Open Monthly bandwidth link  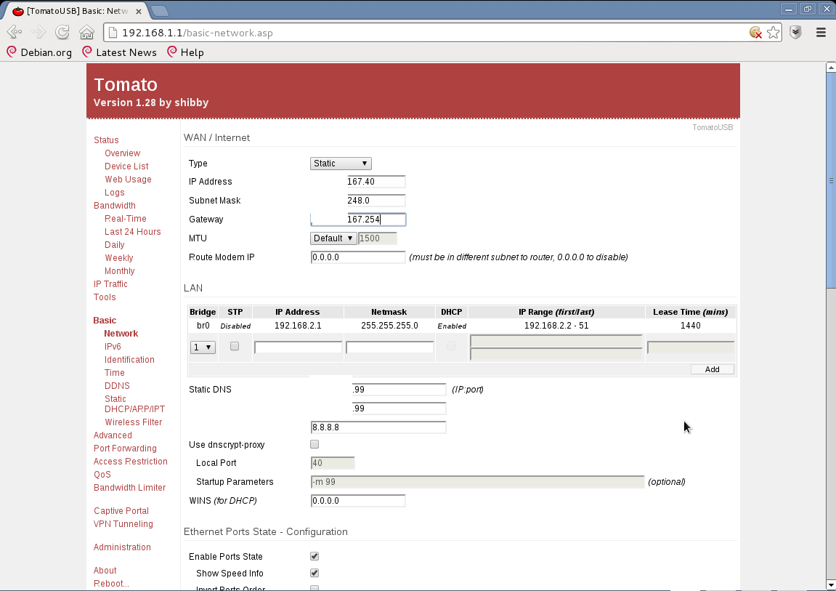coord(119,271)
